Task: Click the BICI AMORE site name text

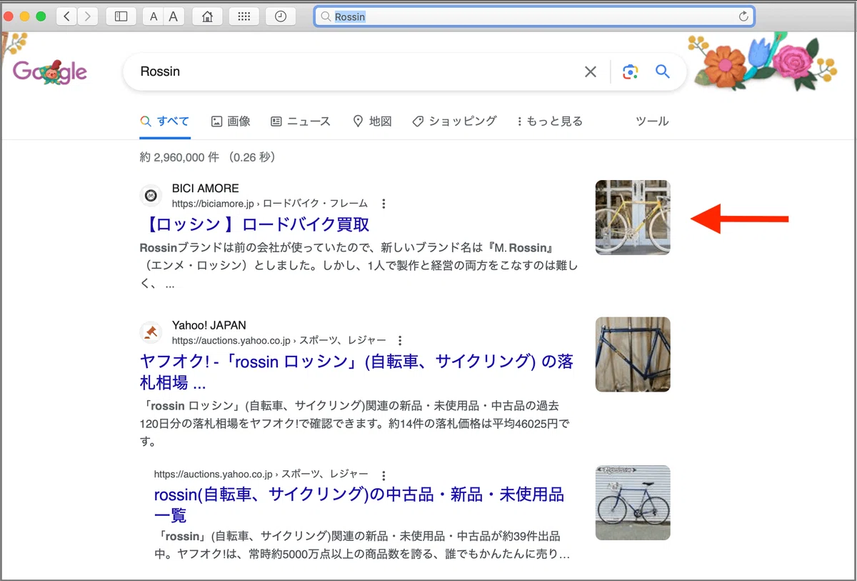Action: click(x=206, y=189)
